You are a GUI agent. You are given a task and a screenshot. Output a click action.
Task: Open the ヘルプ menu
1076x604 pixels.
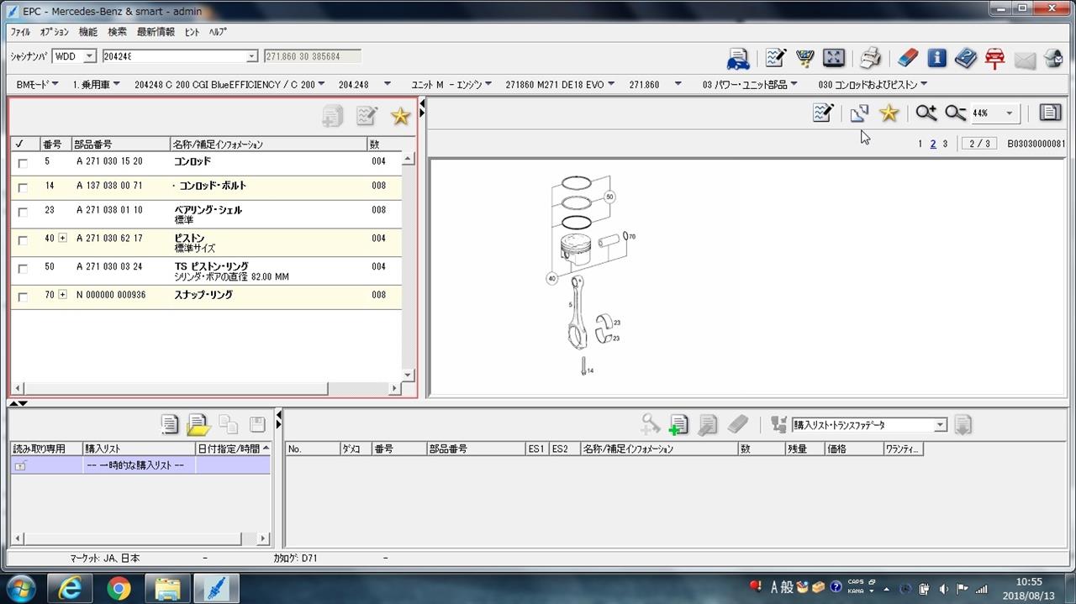218,32
